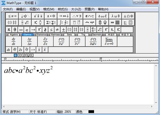Insert Δy/Δx expression

click(29, 41)
